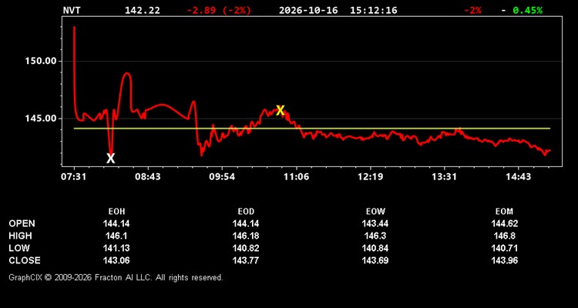Select the date 2026-10-16

(x=308, y=10)
